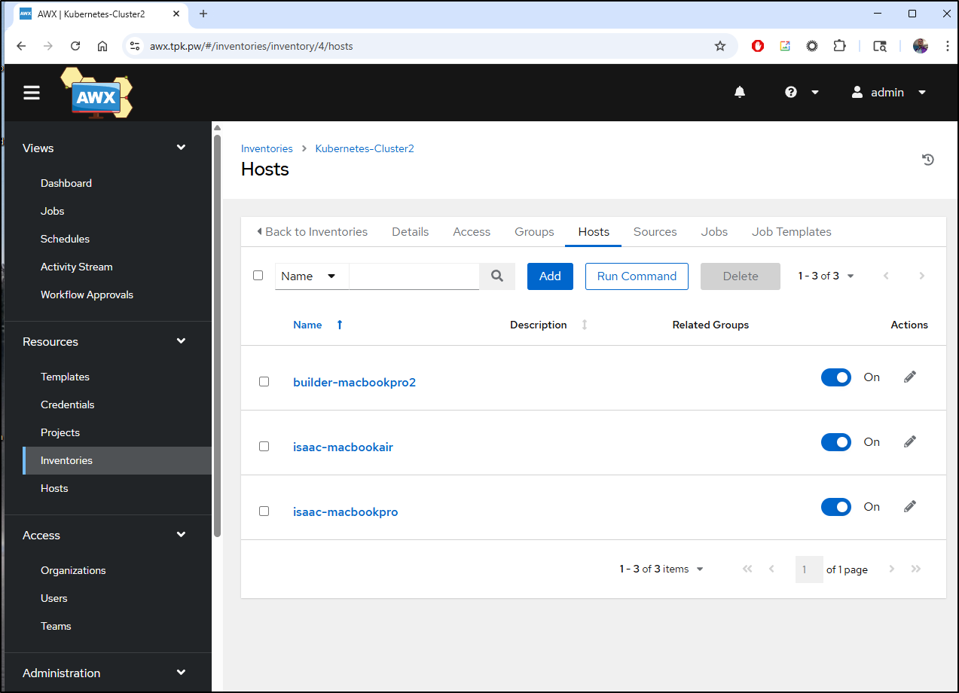The image size is (959, 693).
Task: Switch to the Details tab
Action: coord(411,232)
